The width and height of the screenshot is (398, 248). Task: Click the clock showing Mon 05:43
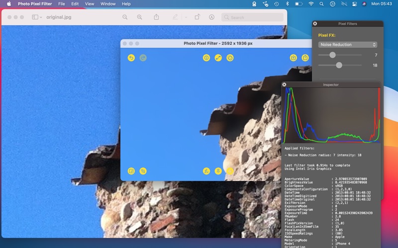click(382, 4)
